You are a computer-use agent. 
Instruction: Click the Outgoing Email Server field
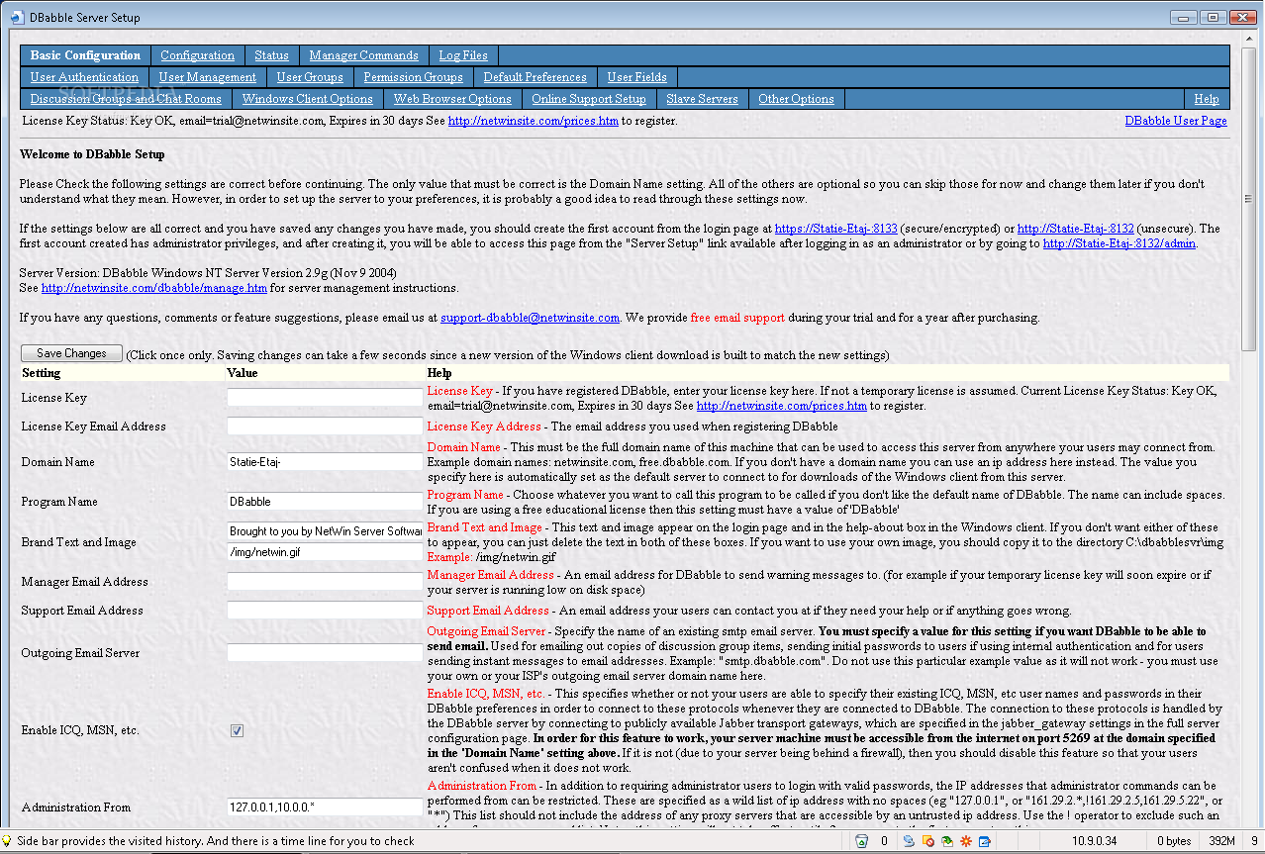[x=325, y=652]
